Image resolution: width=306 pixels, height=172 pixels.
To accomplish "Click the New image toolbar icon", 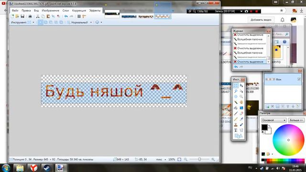I will 12,16.
